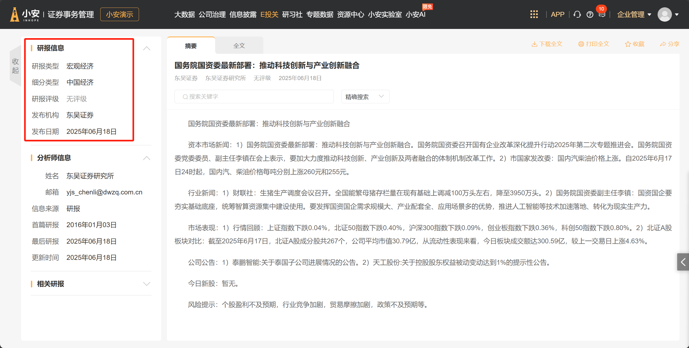Click the 打印全文 printer icon
Screen dimensions: 689x348
(581, 44)
